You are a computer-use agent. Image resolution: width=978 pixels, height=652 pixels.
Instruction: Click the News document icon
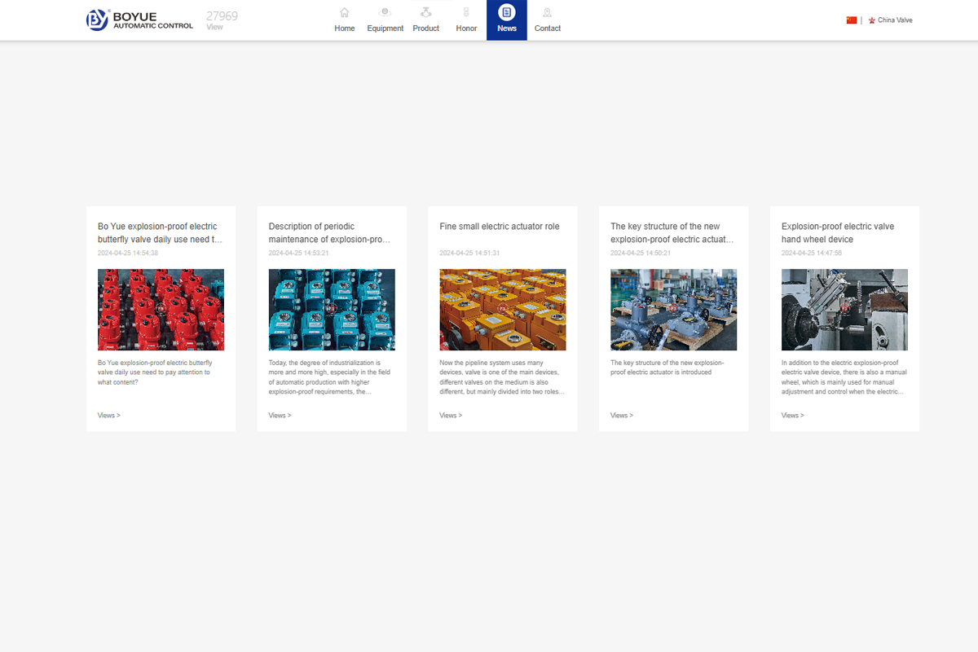coord(507,12)
